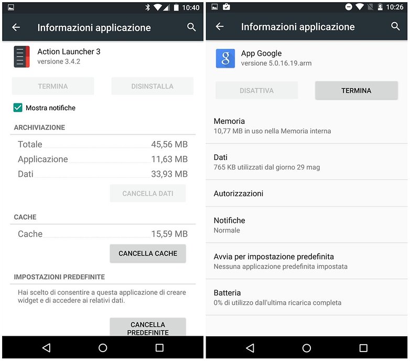Tap the search icon on Action Launcher screen
The width and height of the screenshot is (410, 361).
[x=191, y=27]
